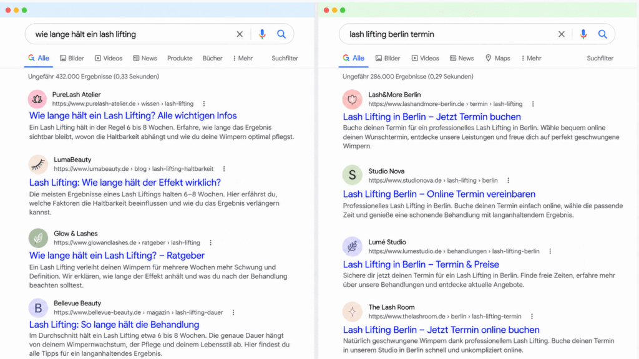
Task: Open more options for LumaBeauty result
Action: point(224,168)
